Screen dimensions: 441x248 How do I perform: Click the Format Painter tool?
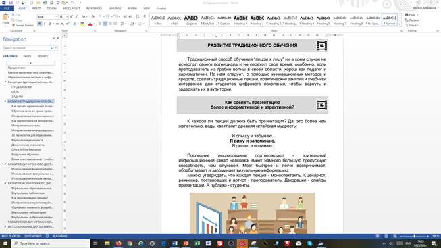[x=23, y=25]
